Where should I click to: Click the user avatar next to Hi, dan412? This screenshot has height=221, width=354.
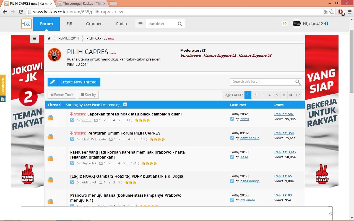tap(297, 24)
